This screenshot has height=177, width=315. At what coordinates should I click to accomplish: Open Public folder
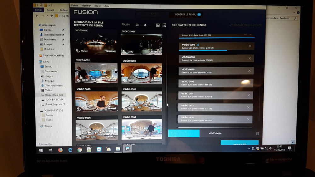47,120
